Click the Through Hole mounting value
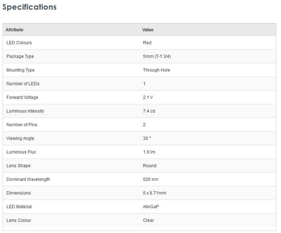281x233 pixels. point(156,70)
